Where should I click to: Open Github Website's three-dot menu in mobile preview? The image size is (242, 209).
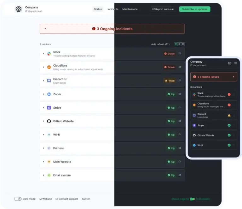(234, 135)
